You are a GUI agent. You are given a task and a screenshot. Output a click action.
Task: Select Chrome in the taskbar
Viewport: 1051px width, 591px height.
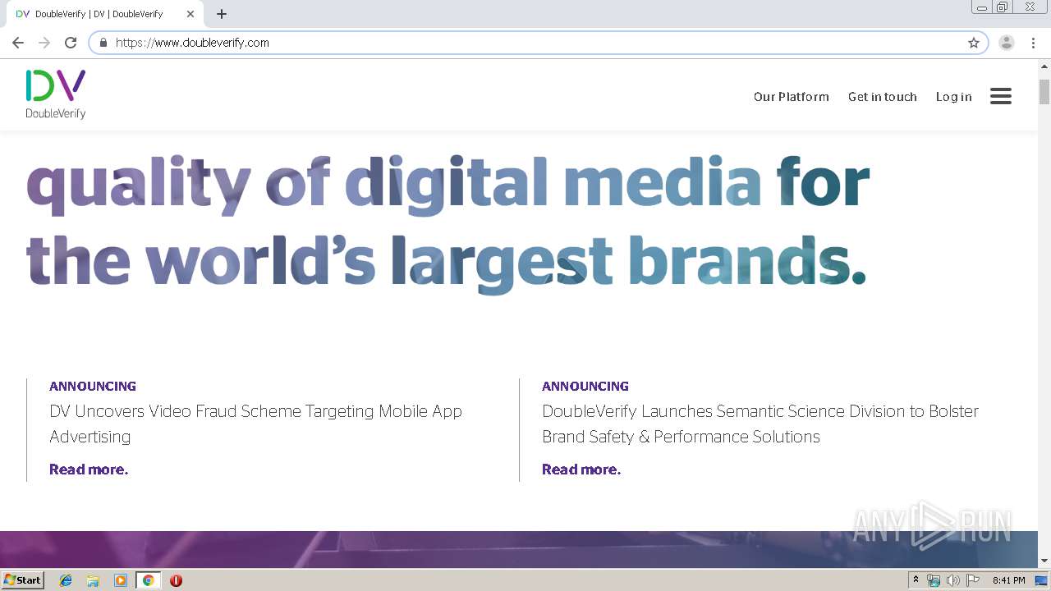coord(148,580)
